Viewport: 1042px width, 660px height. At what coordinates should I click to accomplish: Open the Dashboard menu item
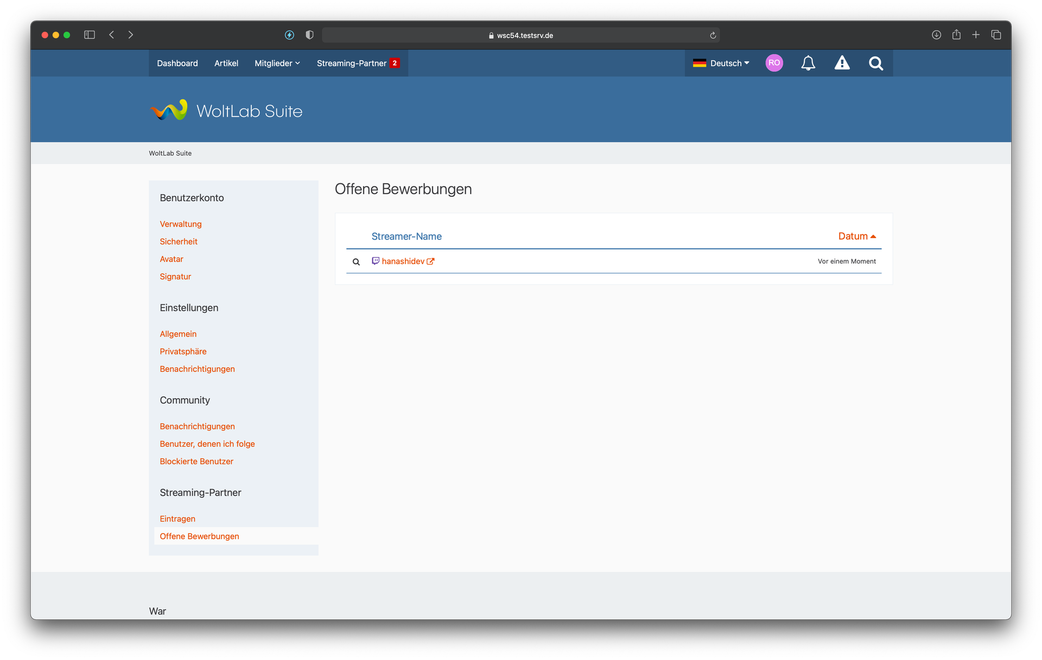click(x=177, y=63)
